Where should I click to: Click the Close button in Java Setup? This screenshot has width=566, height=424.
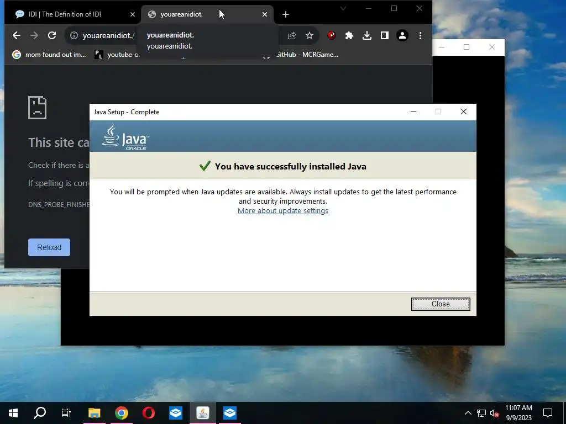(x=441, y=304)
